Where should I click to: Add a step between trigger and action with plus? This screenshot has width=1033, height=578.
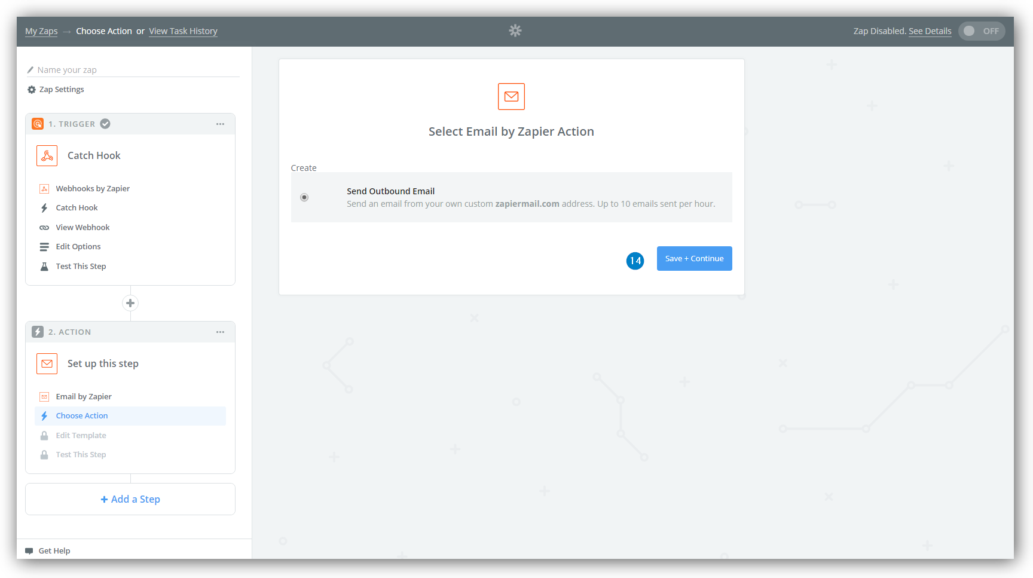130,303
